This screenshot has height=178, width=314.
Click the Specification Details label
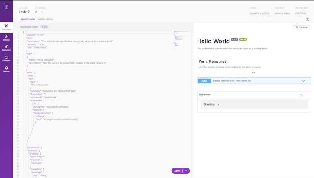pyautogui.click(x=29, y=27)
